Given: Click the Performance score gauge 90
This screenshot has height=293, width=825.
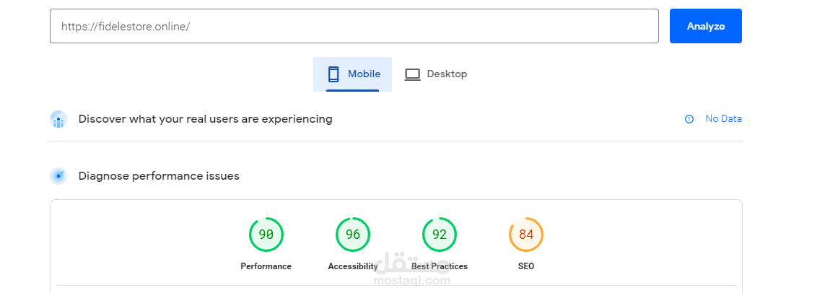Looking at the screenshot, I should (x=266, y=235).
